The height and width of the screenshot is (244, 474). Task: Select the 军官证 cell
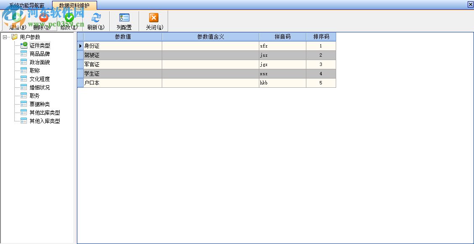click(123, 65)
